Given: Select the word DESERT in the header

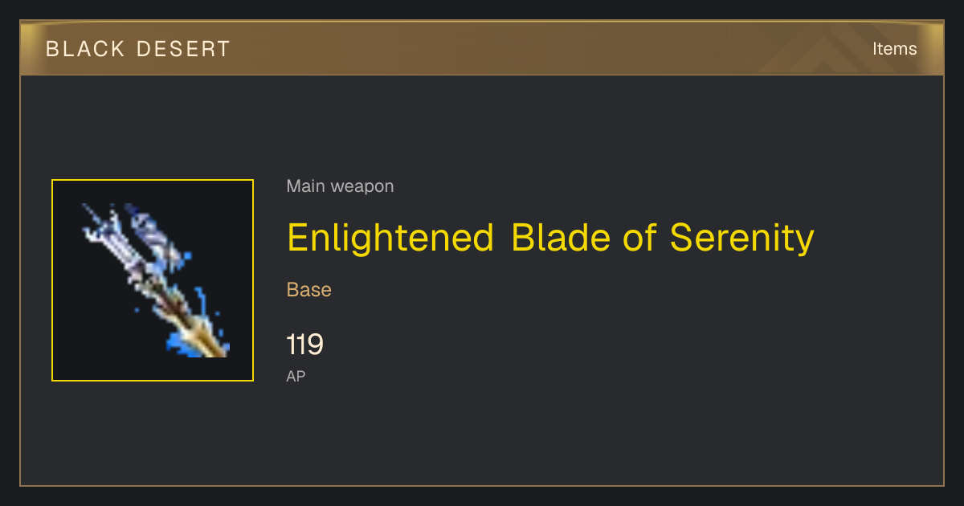Looking at the screenshot, I should [183, 49].
